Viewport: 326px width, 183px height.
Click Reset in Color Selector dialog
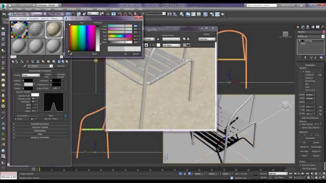[x=94, y=54]
